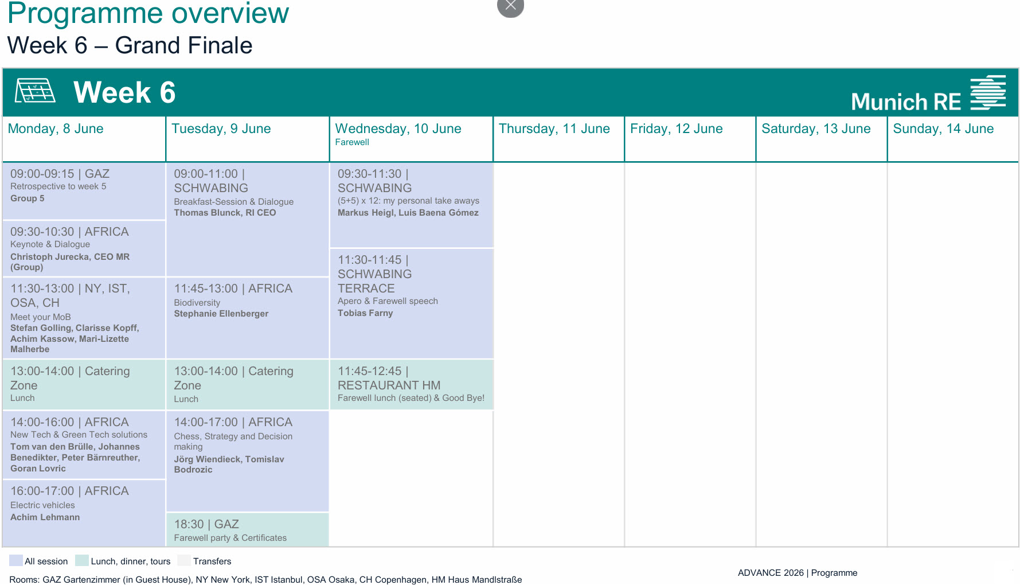
Task: Click the 'All session' blue legend swatch
Action: pyautogui.click(x=15, y=560)
